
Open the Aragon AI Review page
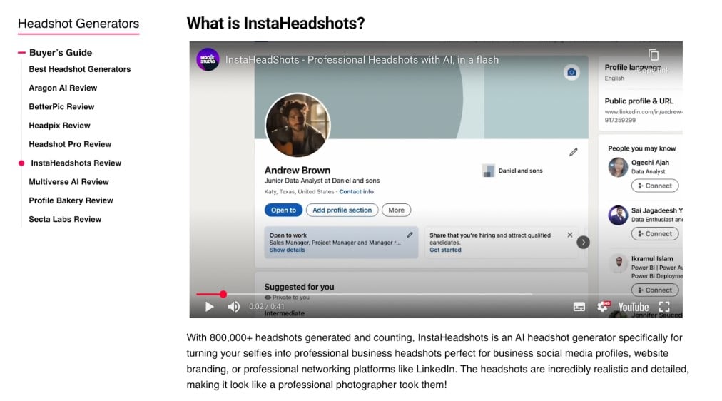[x=63, y=88]
